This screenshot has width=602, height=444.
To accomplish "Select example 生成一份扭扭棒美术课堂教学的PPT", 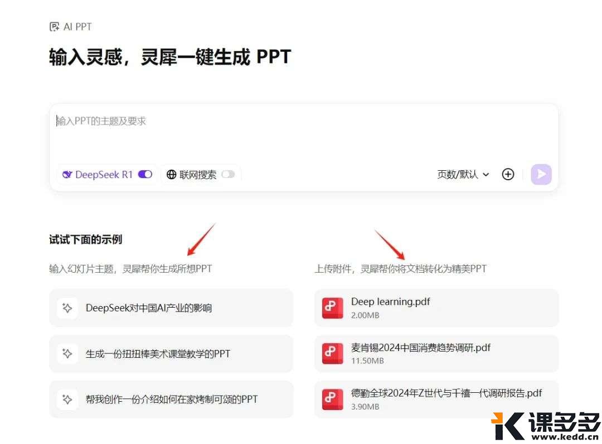I will [x=171, y=353].
